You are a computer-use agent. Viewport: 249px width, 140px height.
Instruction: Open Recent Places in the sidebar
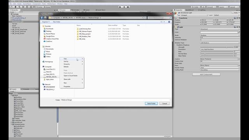coord(50,34)
